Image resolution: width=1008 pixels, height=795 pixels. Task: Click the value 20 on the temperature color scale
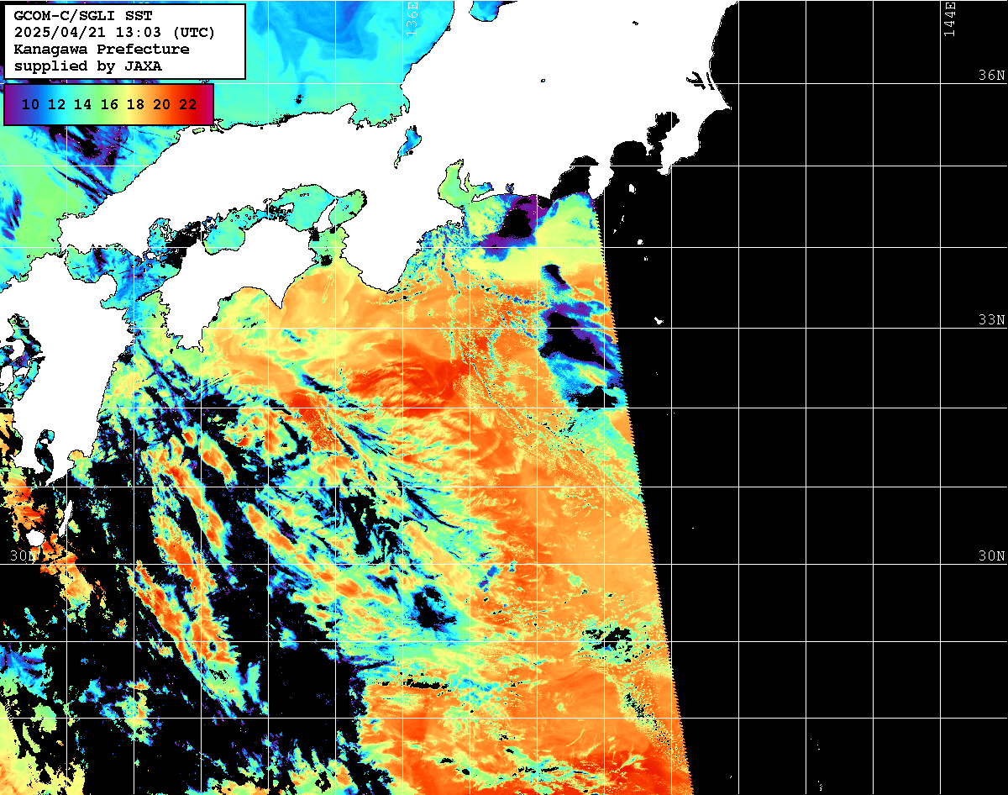162,104
